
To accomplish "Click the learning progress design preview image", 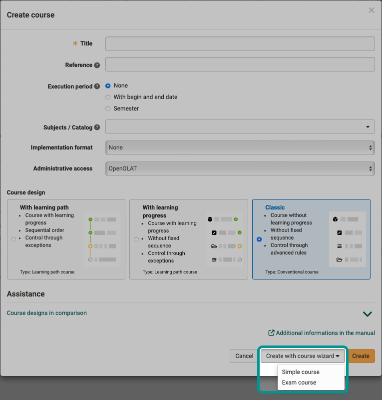I will pyautogui.click(x=225, y=239).
